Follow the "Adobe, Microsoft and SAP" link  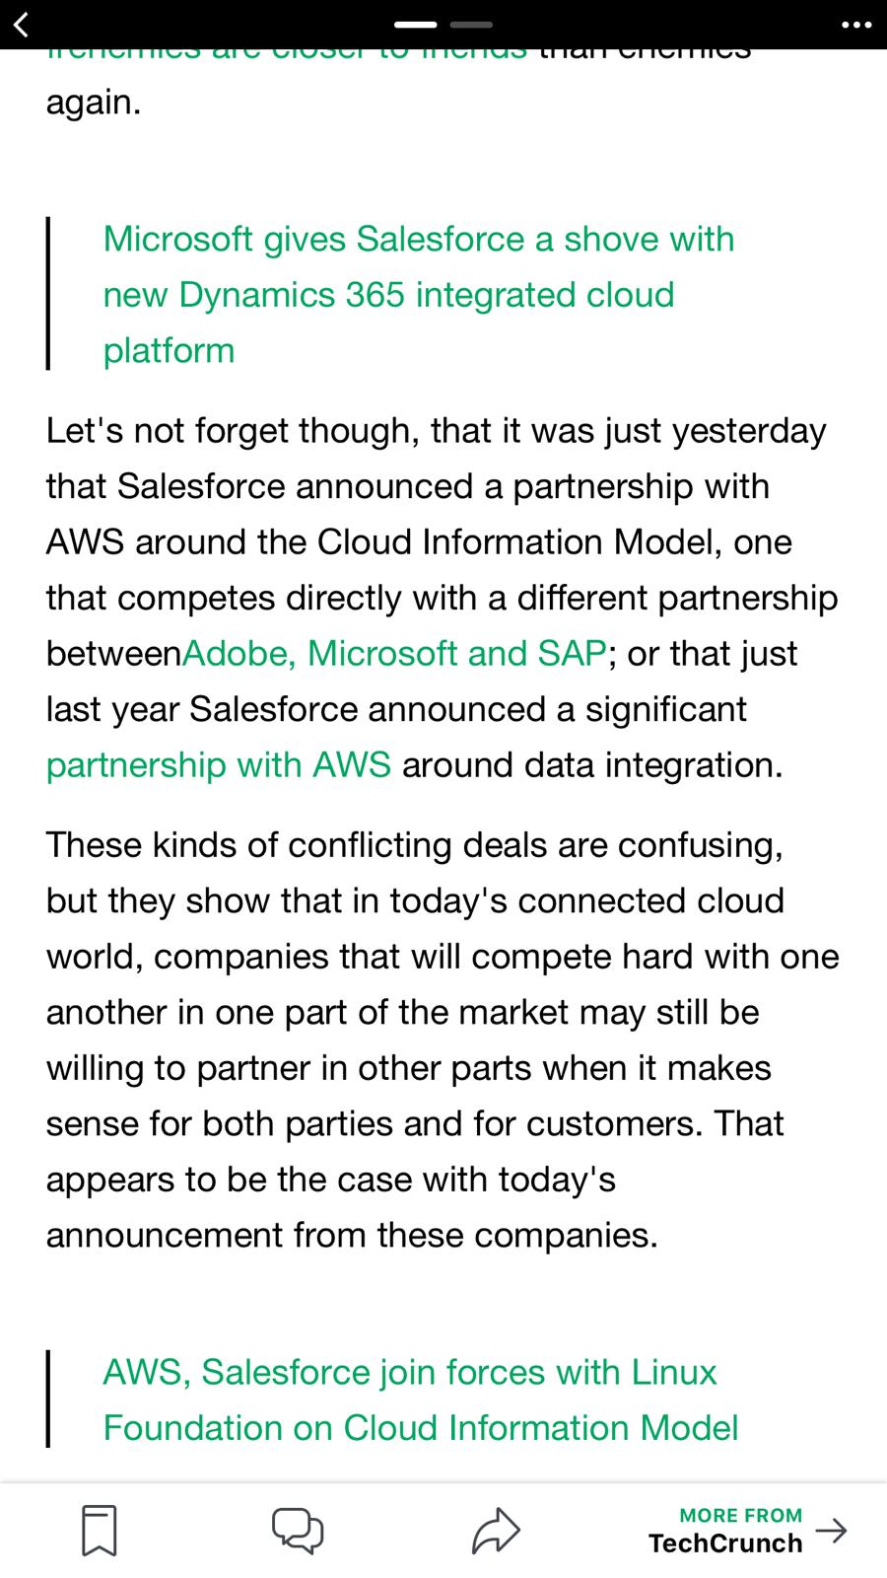[393, 653]
